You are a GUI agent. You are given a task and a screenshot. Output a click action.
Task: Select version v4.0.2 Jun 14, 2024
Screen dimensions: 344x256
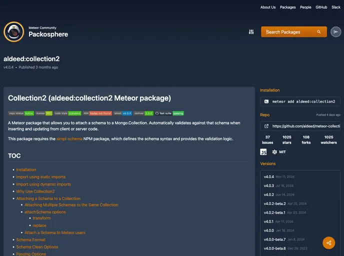pyautogui.click(x=279, y=194)
